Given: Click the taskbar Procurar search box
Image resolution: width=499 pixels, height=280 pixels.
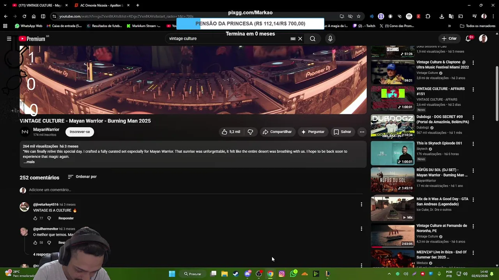Looking at the screenshot, I should click(x=193, y=274).
